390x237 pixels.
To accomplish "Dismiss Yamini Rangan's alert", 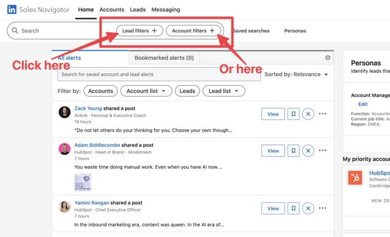I will coord(308,208).
